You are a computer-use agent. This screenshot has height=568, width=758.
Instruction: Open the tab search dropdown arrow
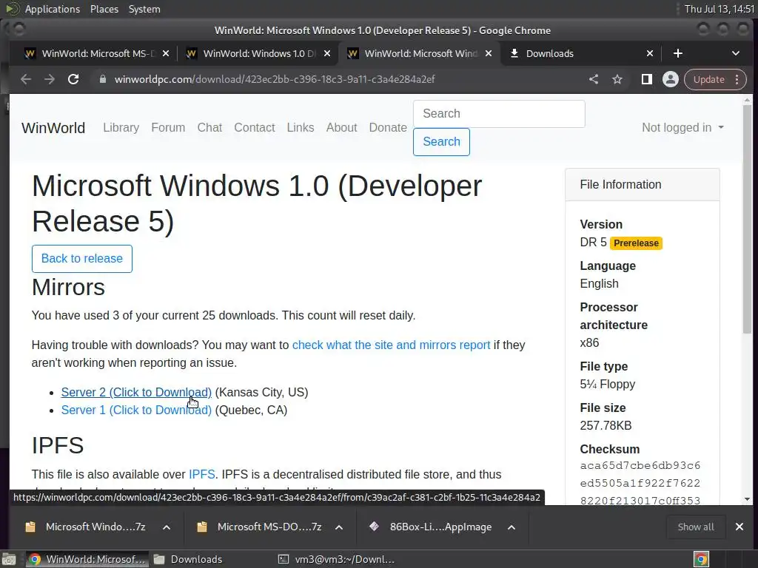pyautogui.click(x=735, y=53)
